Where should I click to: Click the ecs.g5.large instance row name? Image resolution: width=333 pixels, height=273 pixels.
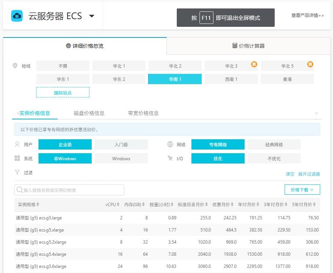pyautogui.click(x=39, y=218)
